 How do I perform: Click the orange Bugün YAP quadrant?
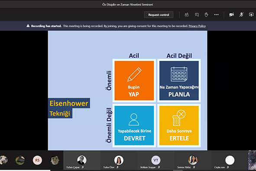(x=134, y=81)
